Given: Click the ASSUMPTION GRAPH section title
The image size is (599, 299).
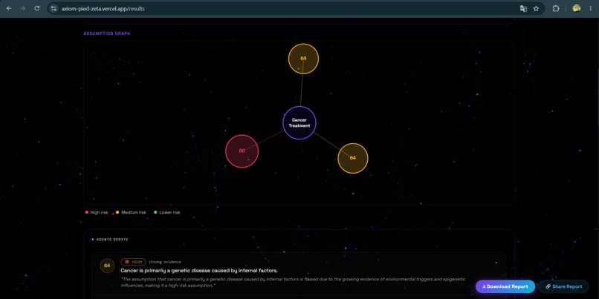Looking at the screenshot, I should pos(107,33).
